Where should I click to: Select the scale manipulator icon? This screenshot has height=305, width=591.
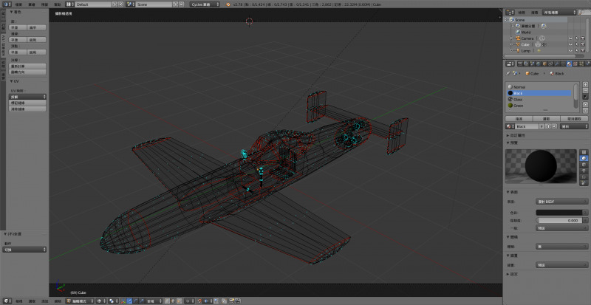point(141,301)
